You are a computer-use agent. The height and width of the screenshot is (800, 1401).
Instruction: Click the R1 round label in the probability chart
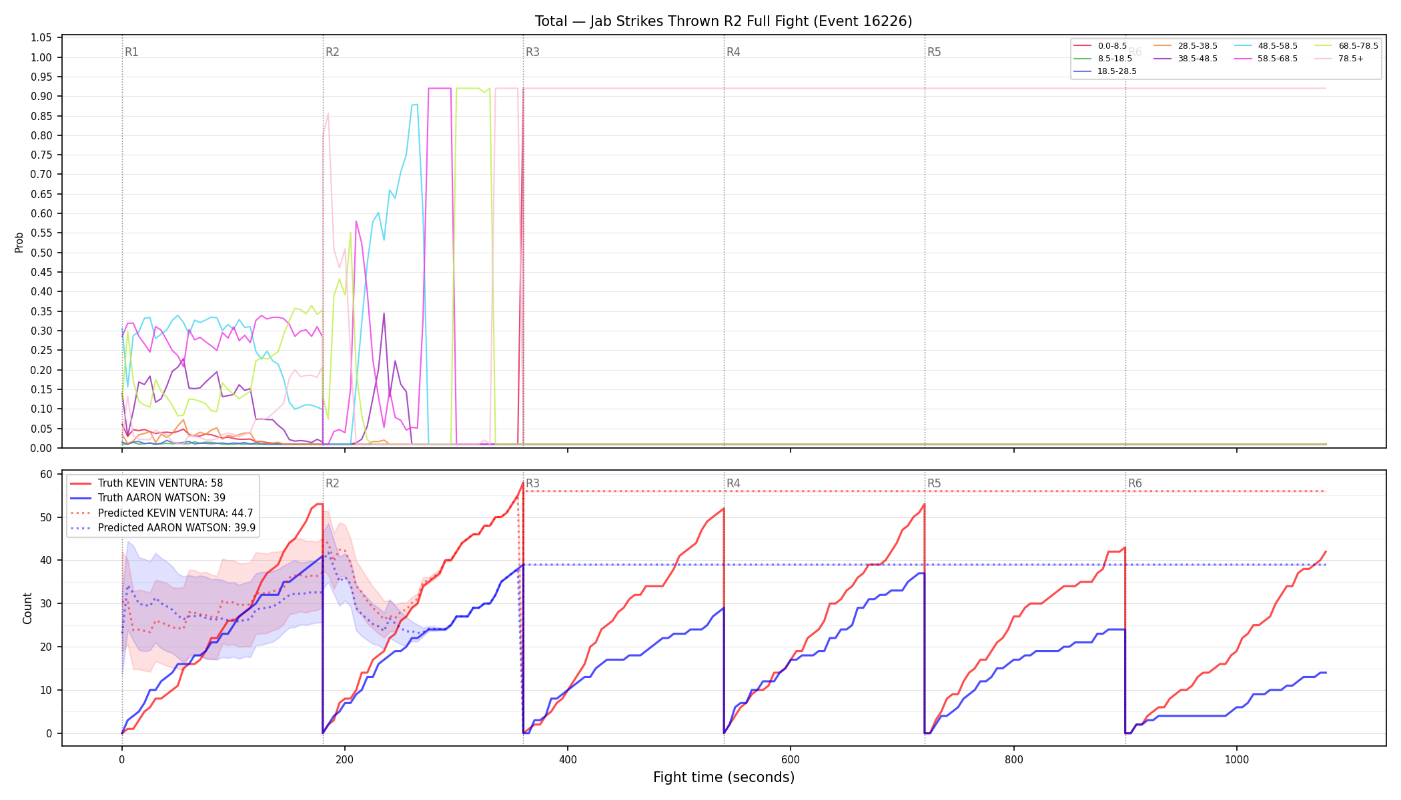click(131, 52)
